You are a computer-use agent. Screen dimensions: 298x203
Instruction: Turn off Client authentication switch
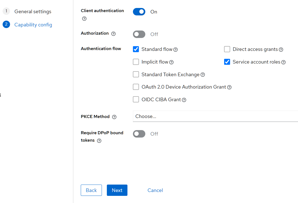139,12
